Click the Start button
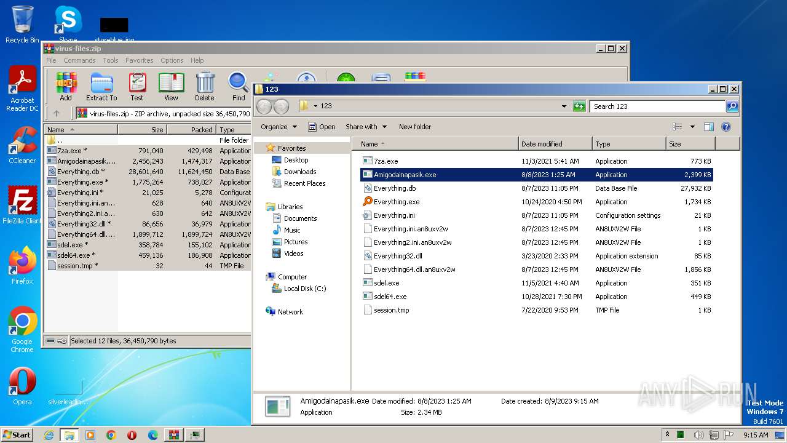Screen dimensions: 787x443 pos(17,435)
